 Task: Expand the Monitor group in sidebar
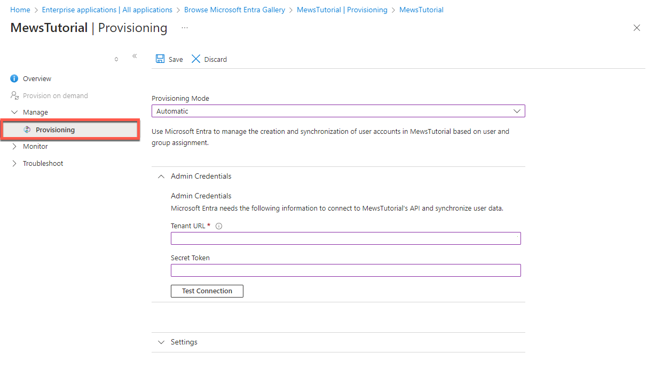click(14, 146)
